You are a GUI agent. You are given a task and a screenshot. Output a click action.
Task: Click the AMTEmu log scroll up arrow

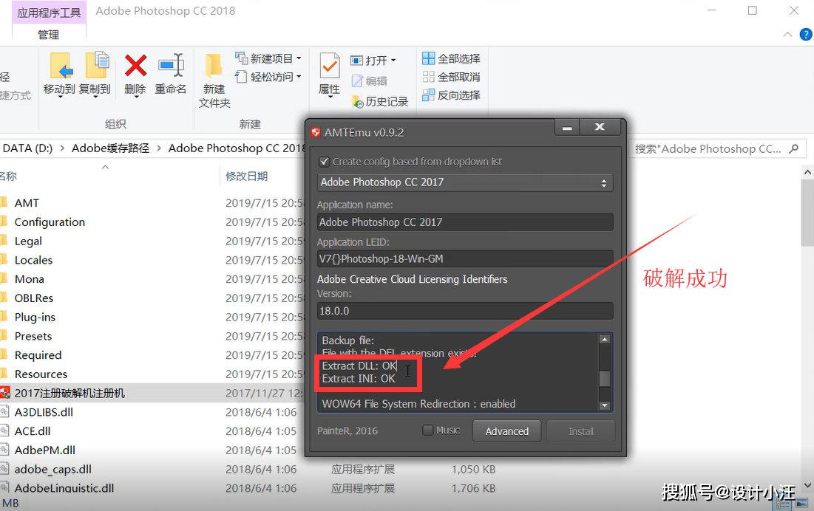[604, 340]
